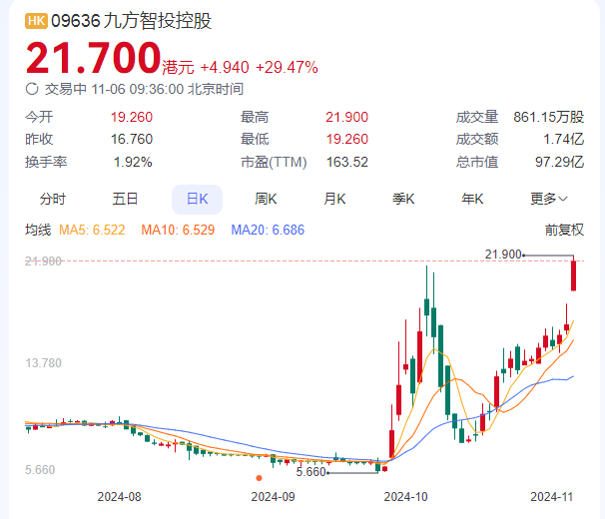
Task: Click the 均线 label
Action: click(38, 230)
